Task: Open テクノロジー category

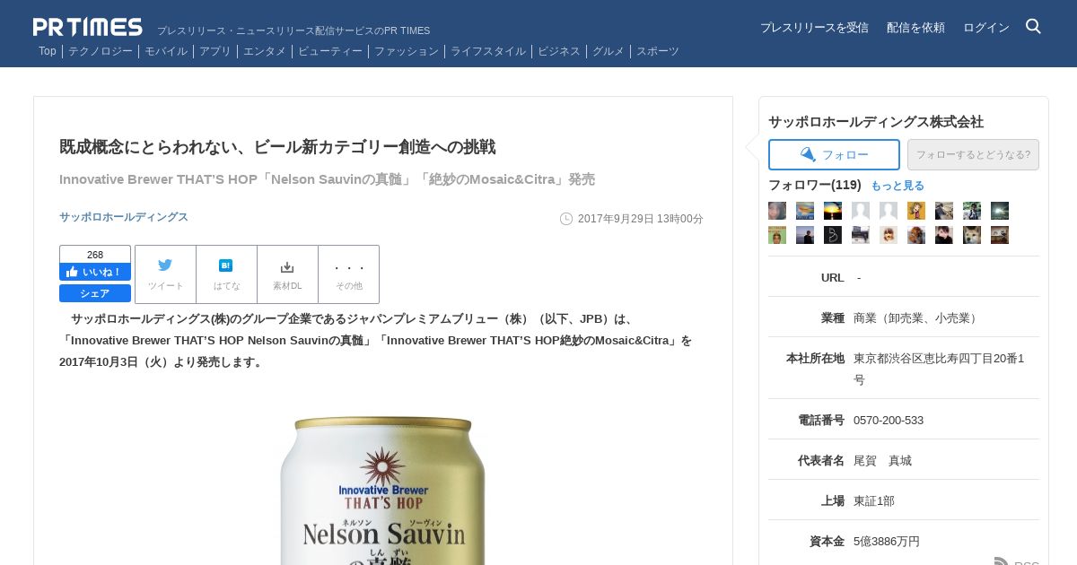Action: 101,51
